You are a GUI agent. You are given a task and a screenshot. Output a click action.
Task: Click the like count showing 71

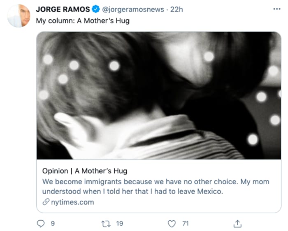[x=185, y=224]
